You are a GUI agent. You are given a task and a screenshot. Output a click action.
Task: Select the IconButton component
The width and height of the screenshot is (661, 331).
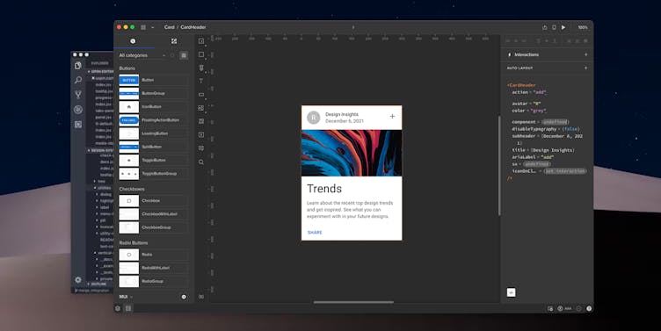pos(154,107)
